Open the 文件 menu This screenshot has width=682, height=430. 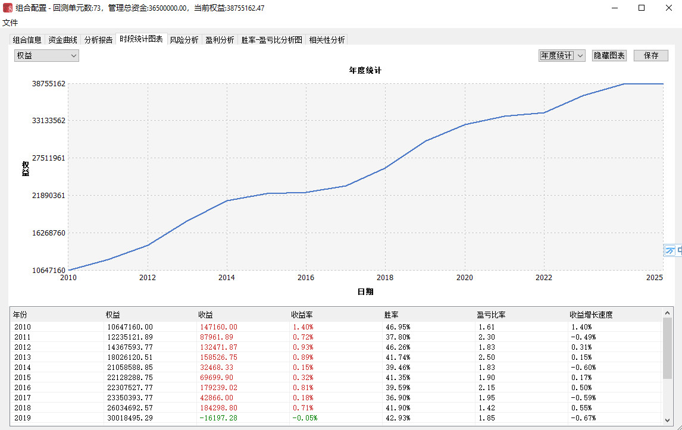[x=10, y=23]
